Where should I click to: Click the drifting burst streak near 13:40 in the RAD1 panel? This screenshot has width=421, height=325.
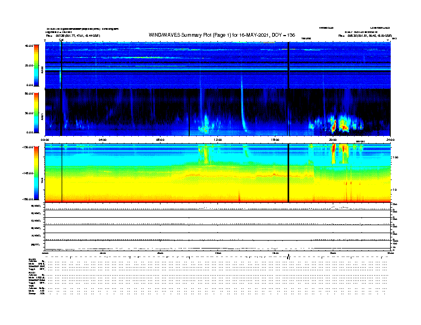243,110
